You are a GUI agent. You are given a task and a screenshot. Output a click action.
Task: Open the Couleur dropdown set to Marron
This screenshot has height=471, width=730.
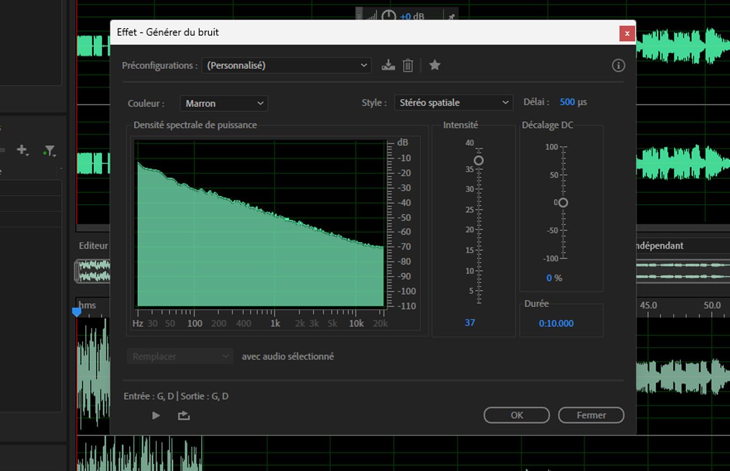tap(223, 103)
